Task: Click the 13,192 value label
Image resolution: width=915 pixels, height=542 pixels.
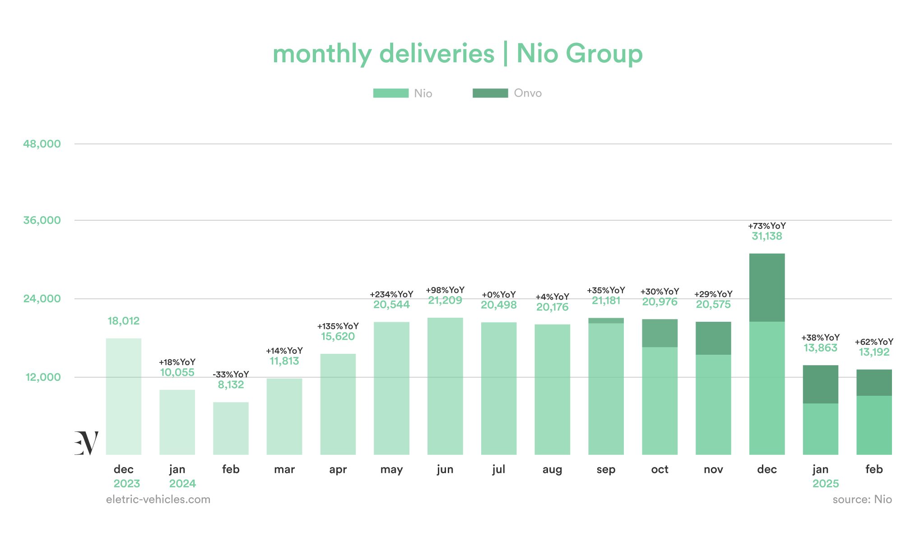Action: (x=874, y=352)
